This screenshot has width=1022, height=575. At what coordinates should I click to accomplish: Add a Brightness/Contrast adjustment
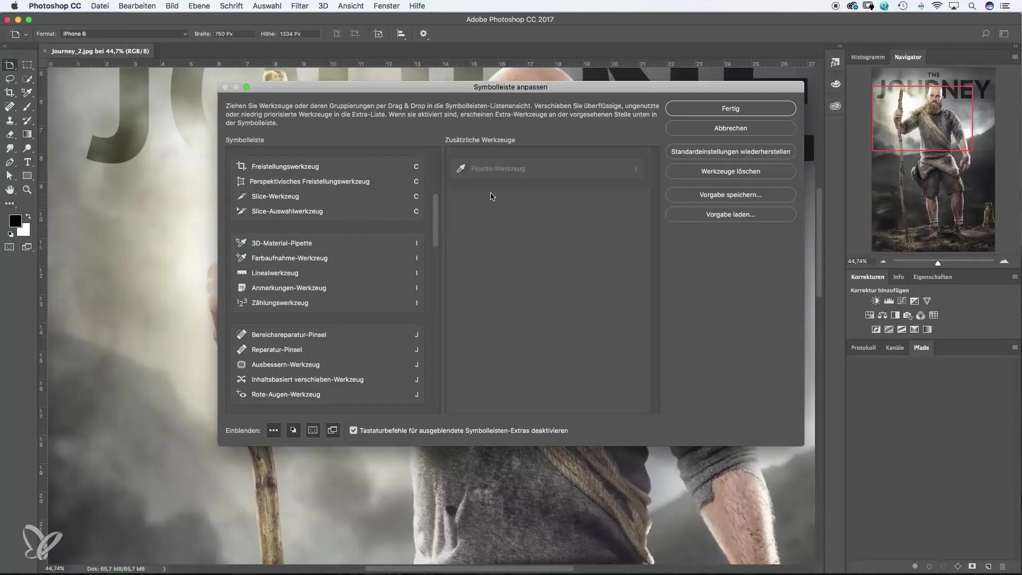coord(876,301)
